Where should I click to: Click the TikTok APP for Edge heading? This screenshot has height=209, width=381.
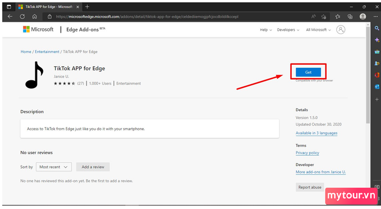point(79,68)
